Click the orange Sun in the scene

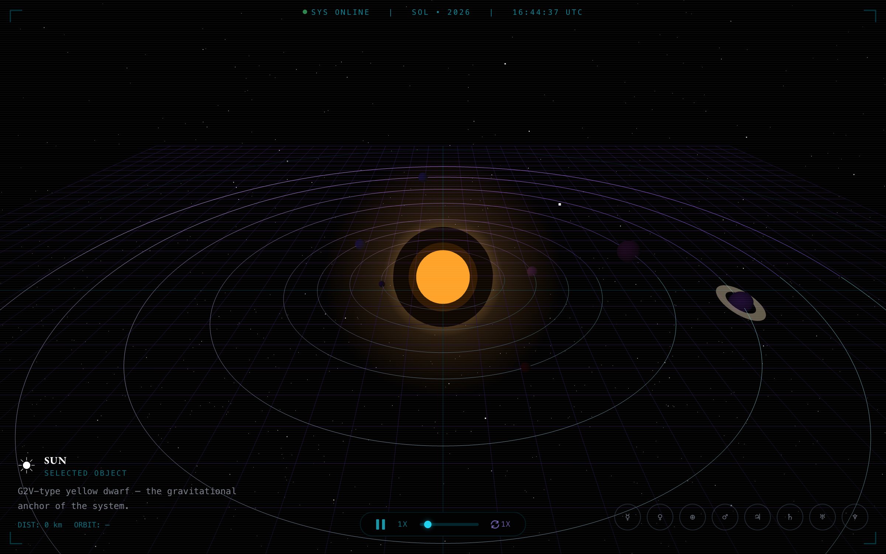tap(443, 277)
